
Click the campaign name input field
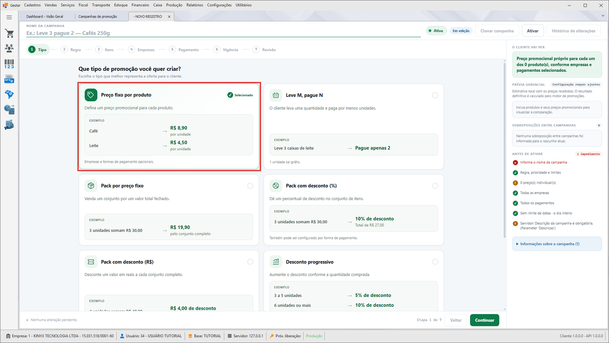point(223,33)
